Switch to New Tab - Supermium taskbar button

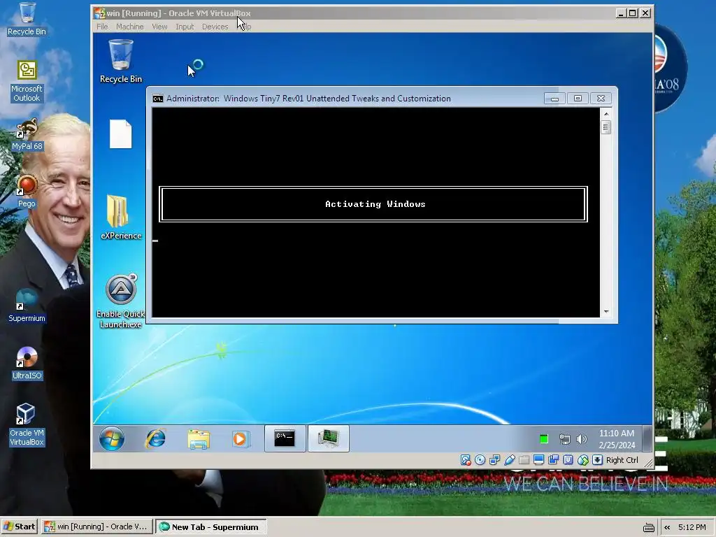(211, 527)
